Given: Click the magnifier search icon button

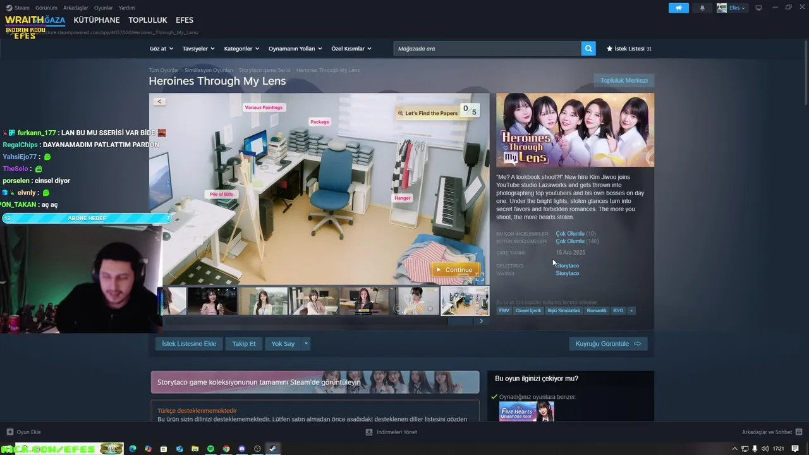Looking at the screenshot, I should [588, 49].
